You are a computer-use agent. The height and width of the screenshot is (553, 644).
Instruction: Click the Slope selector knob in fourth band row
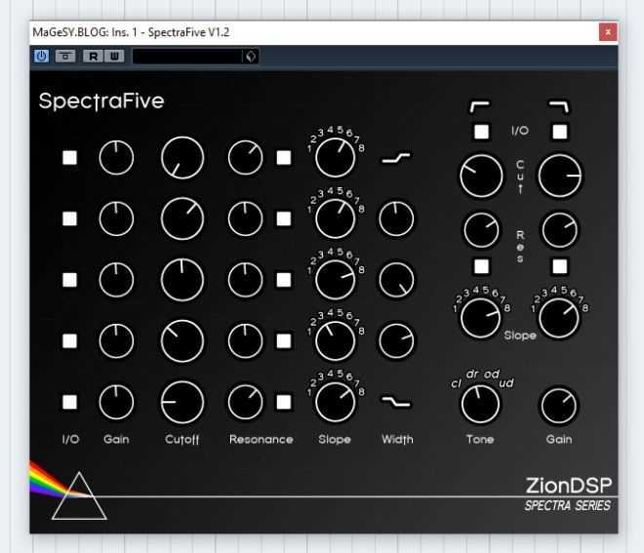(335, 340)
